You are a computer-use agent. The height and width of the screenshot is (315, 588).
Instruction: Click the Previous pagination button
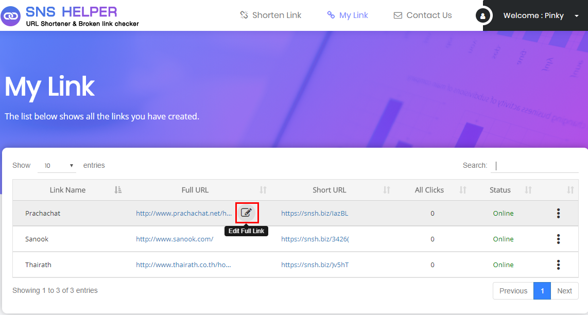point(513,291)
